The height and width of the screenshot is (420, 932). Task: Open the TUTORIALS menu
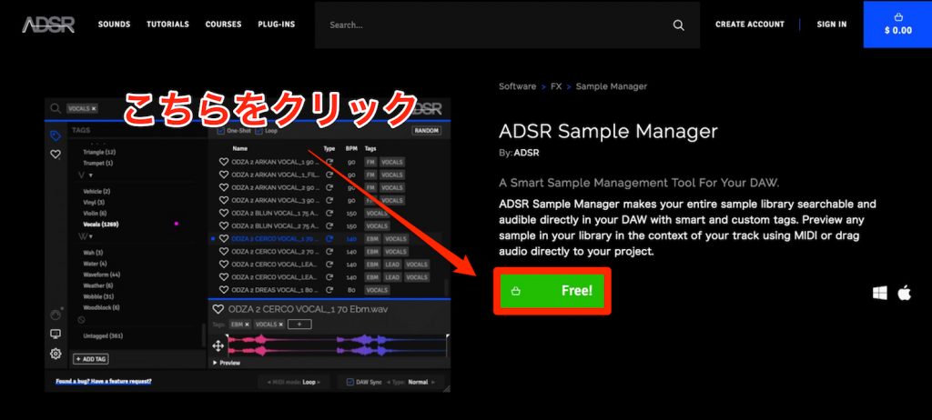(167, 25)
